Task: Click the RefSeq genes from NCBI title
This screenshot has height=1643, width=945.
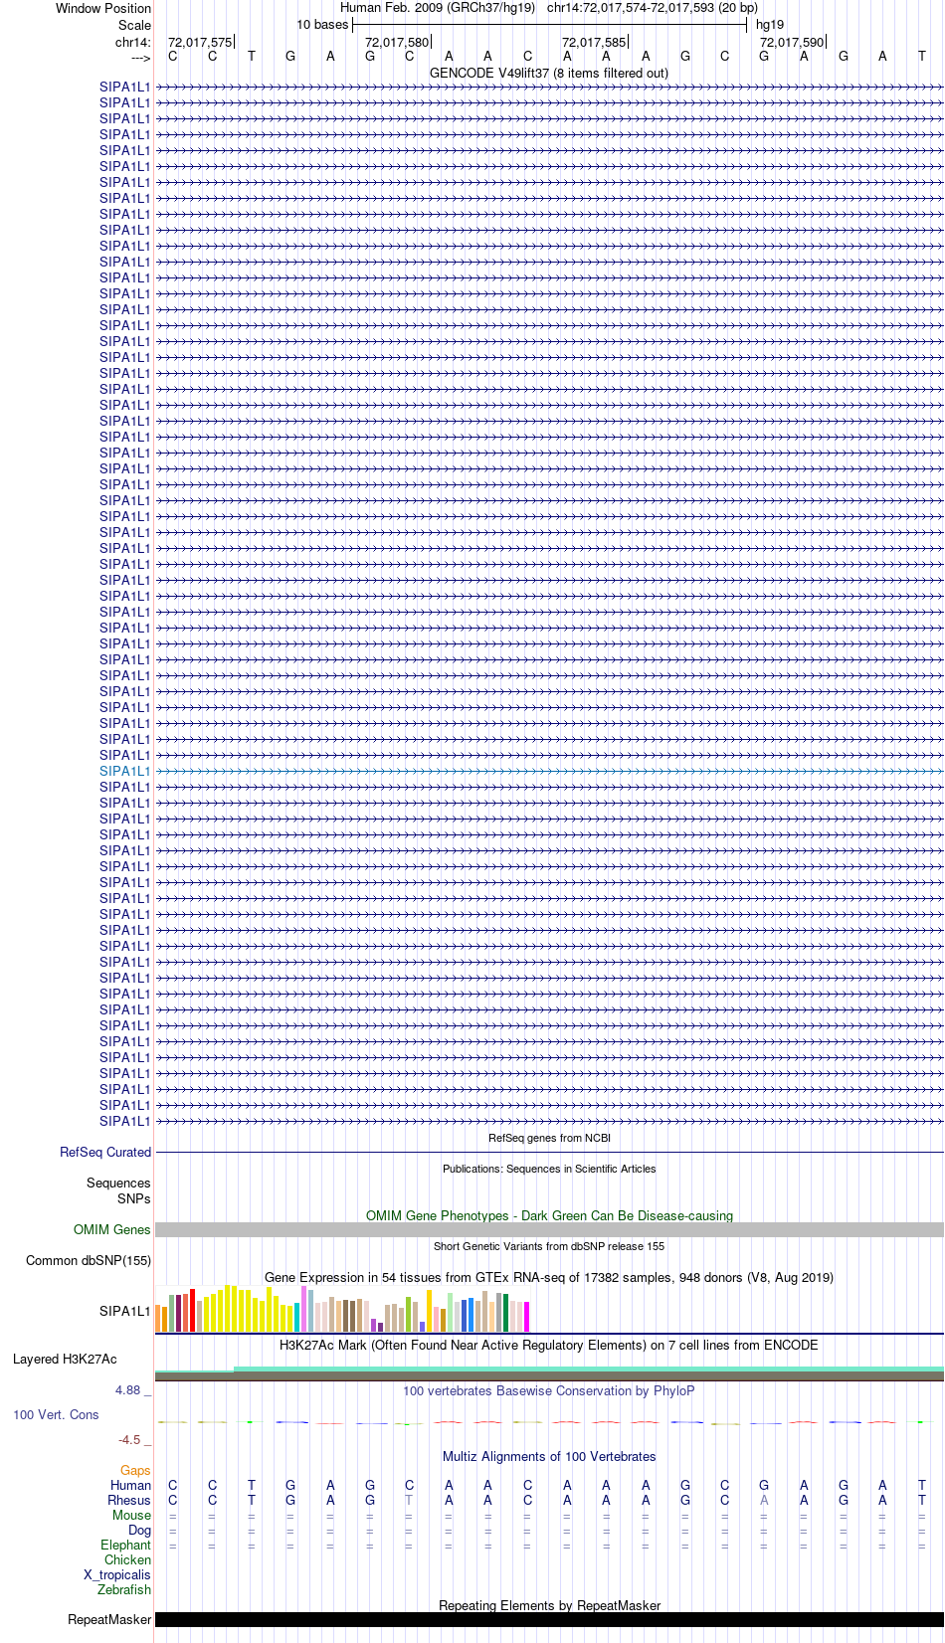Action: tap(549, 1138)
